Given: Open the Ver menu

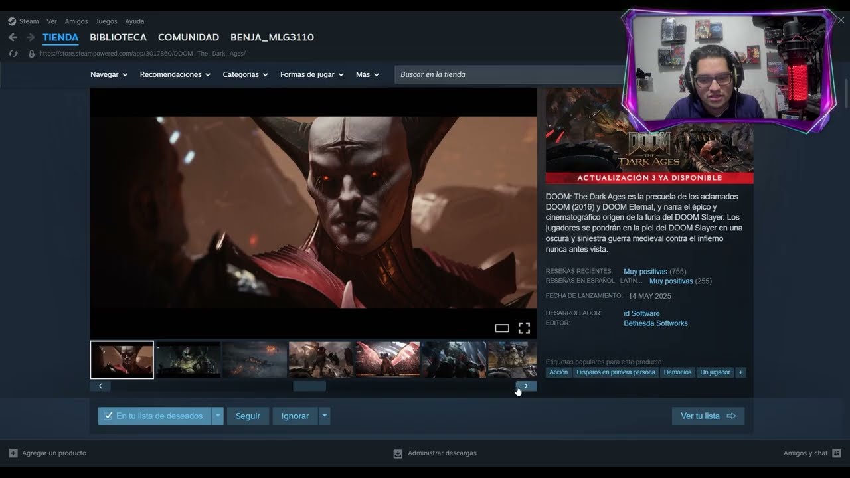Looking at the screenshot, I should click(x=52, y=21).
